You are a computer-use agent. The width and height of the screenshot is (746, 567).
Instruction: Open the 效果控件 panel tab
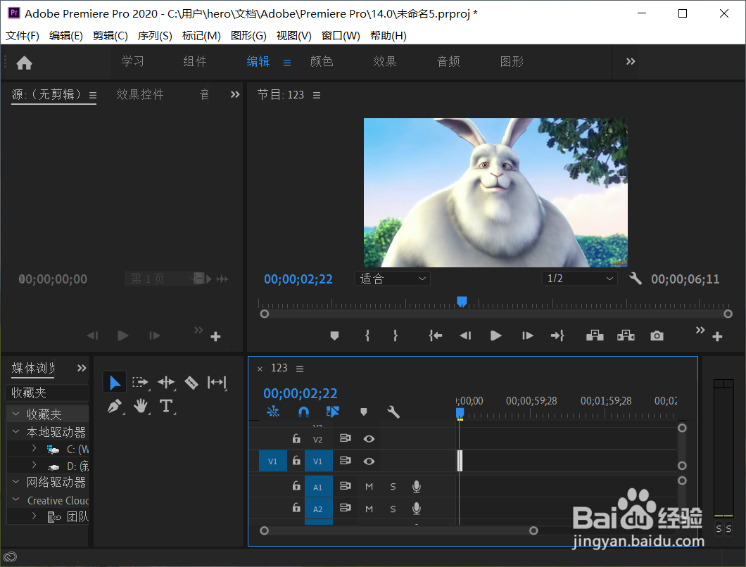pyautogui.click(x=140, y=95)
